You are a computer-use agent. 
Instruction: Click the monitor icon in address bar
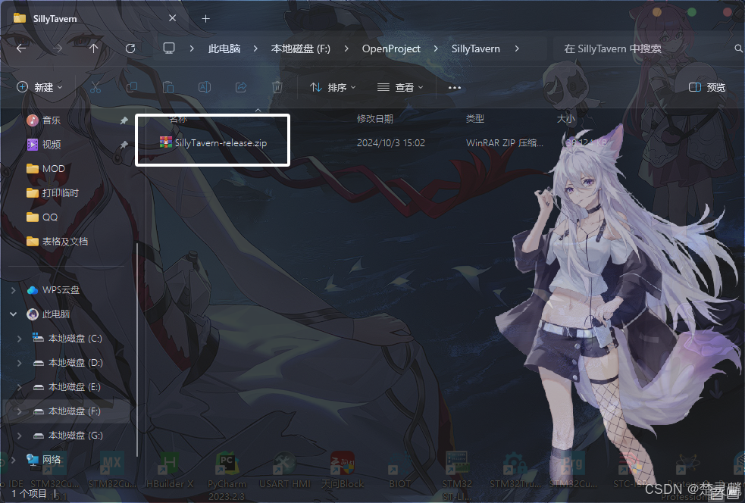click(x=169, y=48)
